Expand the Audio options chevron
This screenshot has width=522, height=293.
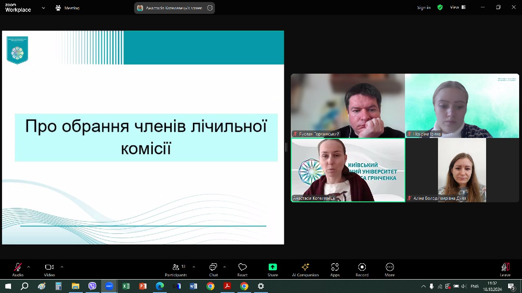[x=28, y=267]
